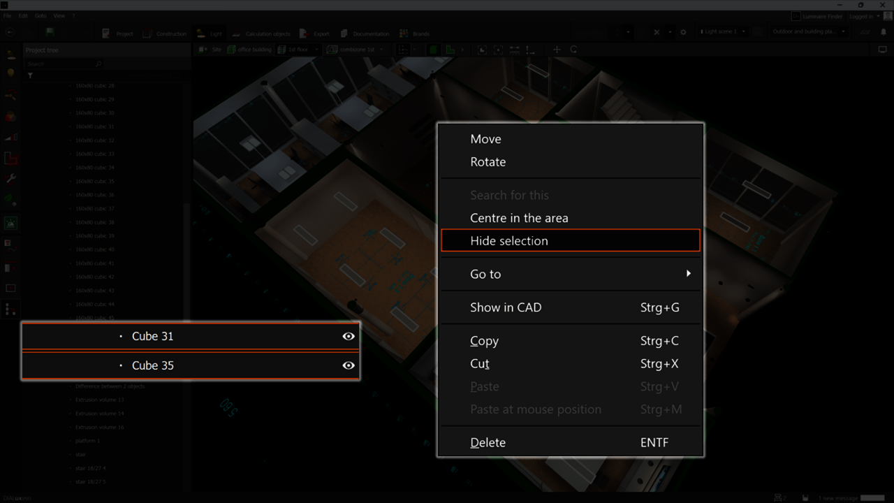The image size is (894, 503).
Task: Click the Project tree search field
Action: [x=63, y=64]
